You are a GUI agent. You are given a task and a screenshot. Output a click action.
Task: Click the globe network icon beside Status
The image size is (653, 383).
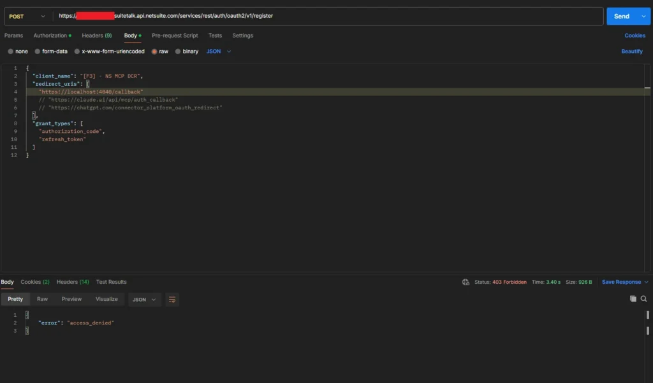466,282
